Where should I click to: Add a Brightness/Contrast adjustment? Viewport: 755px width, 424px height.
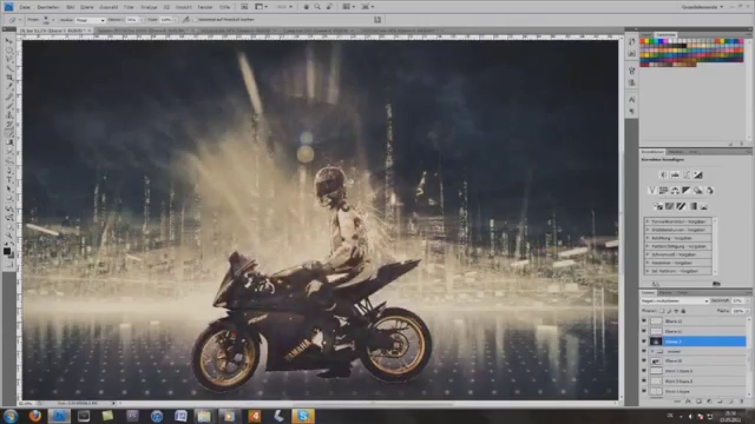(x=663, y=175)
